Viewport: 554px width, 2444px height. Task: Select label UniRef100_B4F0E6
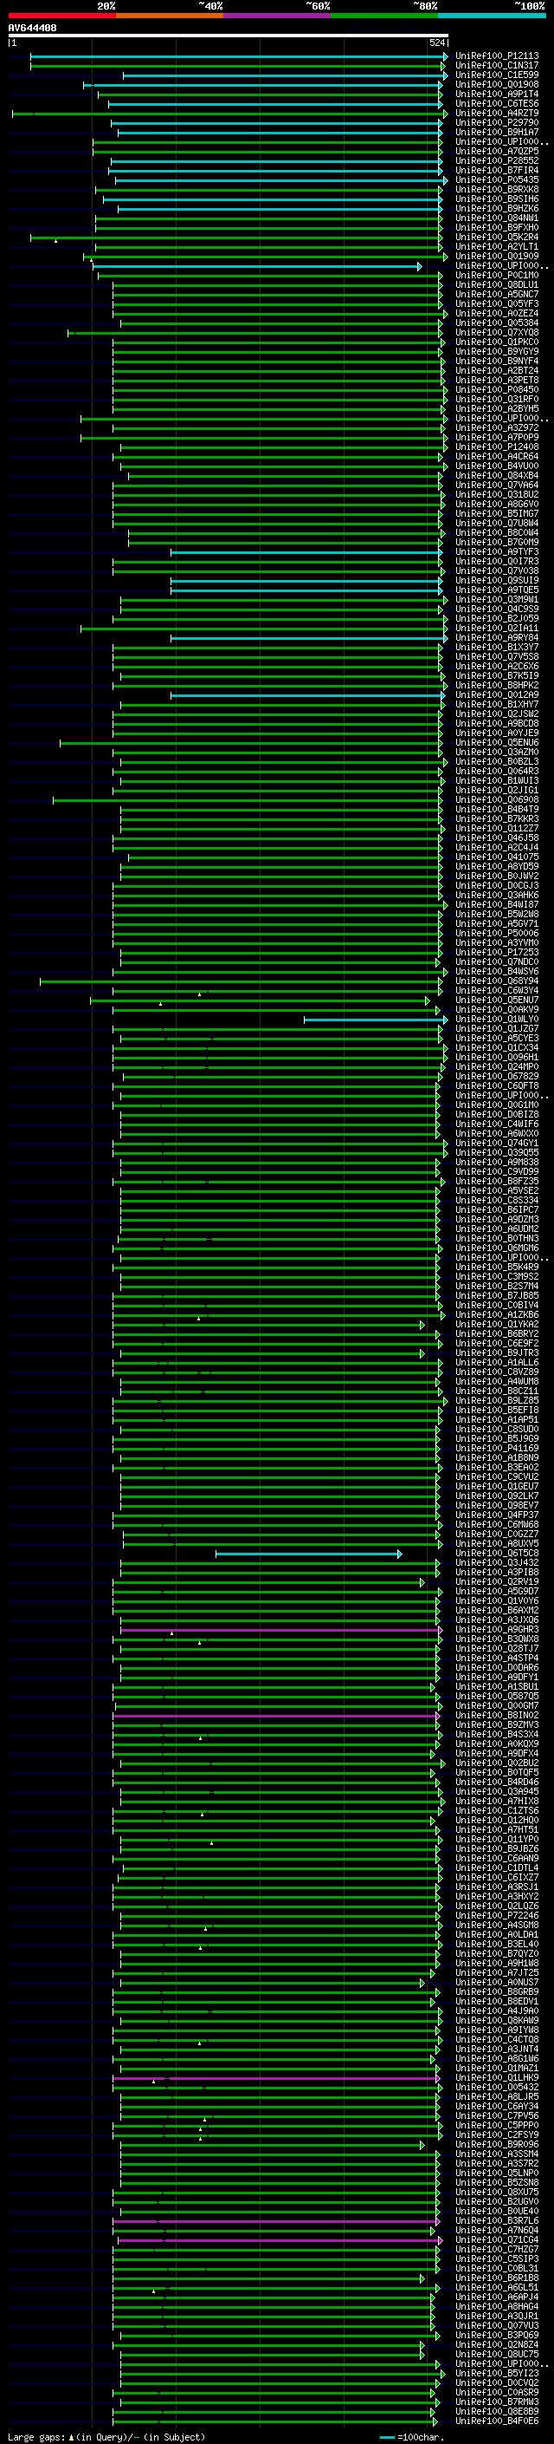point(497,2422)
